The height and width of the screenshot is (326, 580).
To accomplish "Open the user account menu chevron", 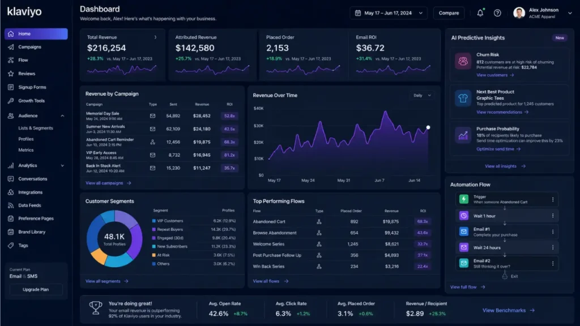I will pyautogui.click(x=570, y=13).
